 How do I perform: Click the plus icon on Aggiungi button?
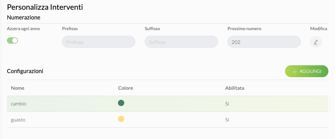pyautogui.click(x=295, y=72)
